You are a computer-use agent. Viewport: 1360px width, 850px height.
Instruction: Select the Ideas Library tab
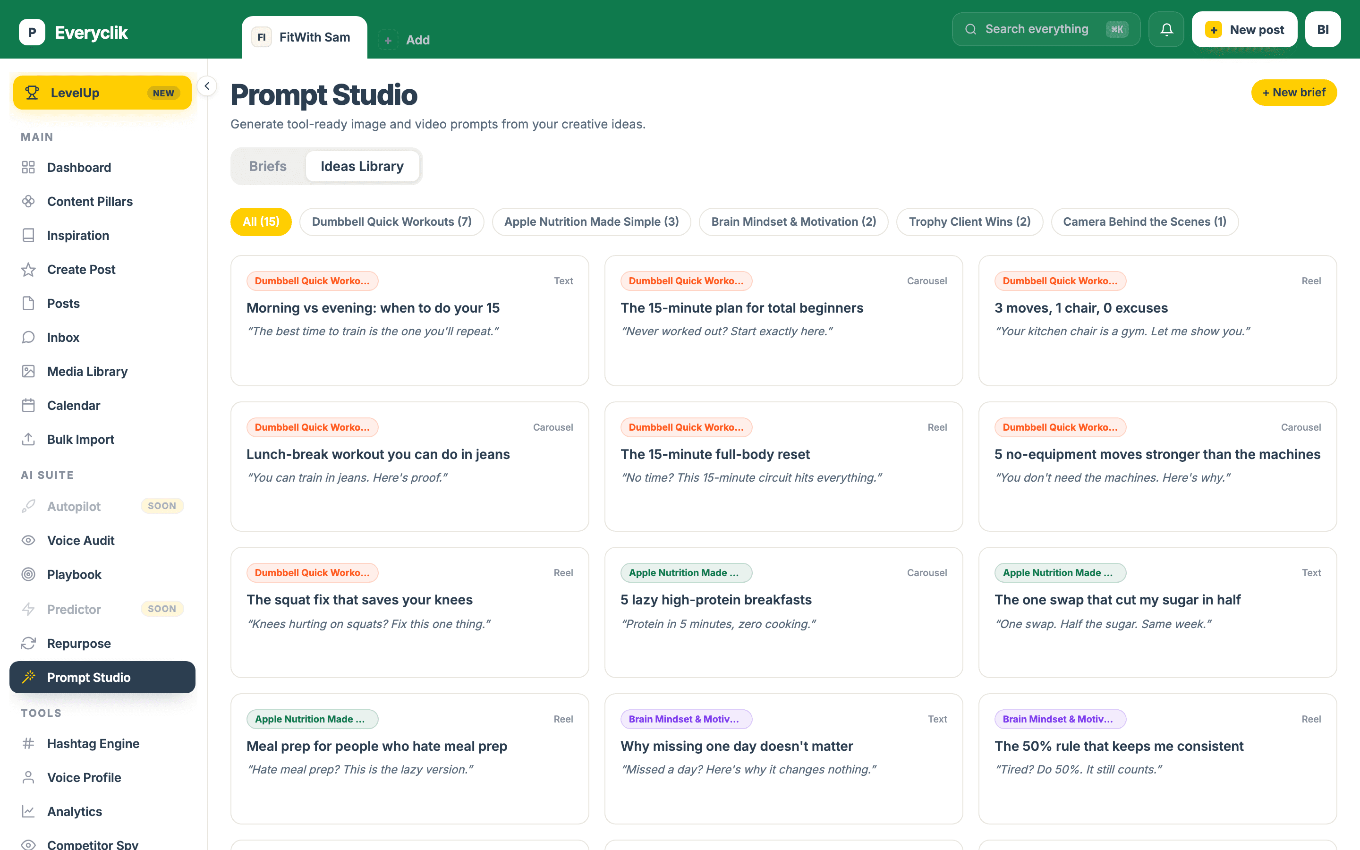pos(362,166)
